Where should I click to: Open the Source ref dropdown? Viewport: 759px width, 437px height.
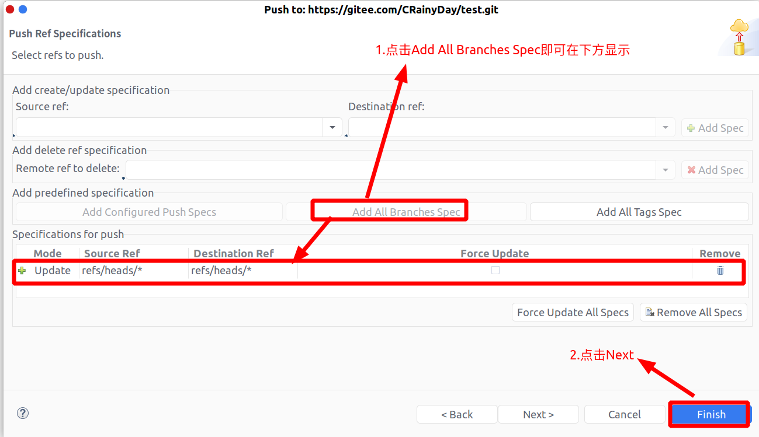(332, 127)
